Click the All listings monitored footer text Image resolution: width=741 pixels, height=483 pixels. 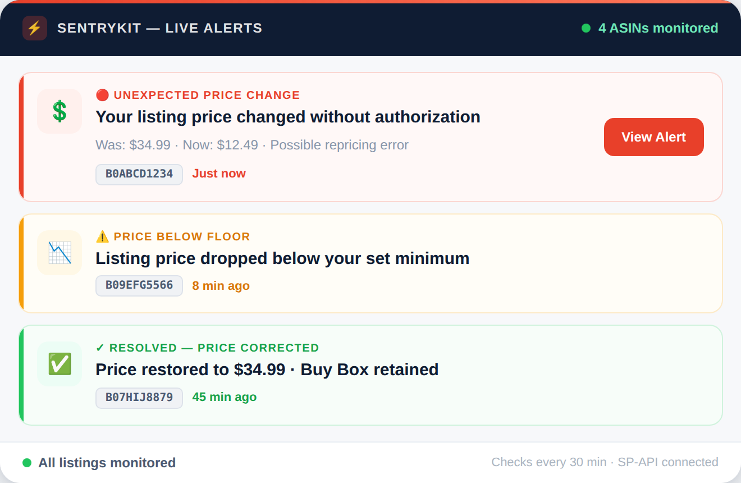107,463
